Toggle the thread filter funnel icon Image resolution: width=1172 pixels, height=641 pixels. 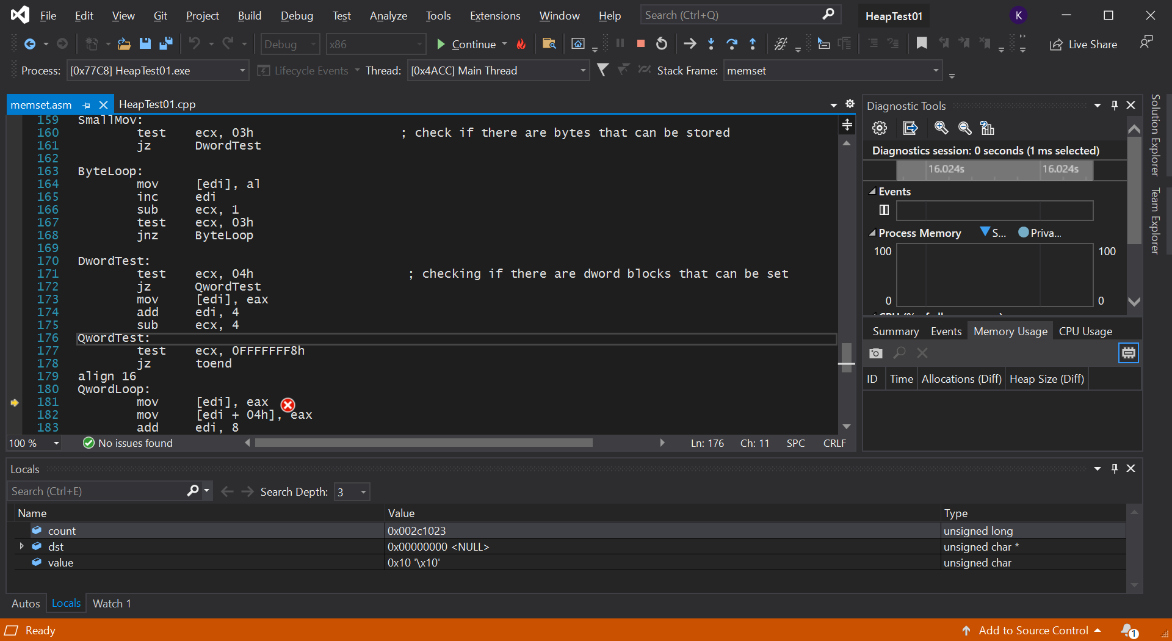click(x=602, y=70)
